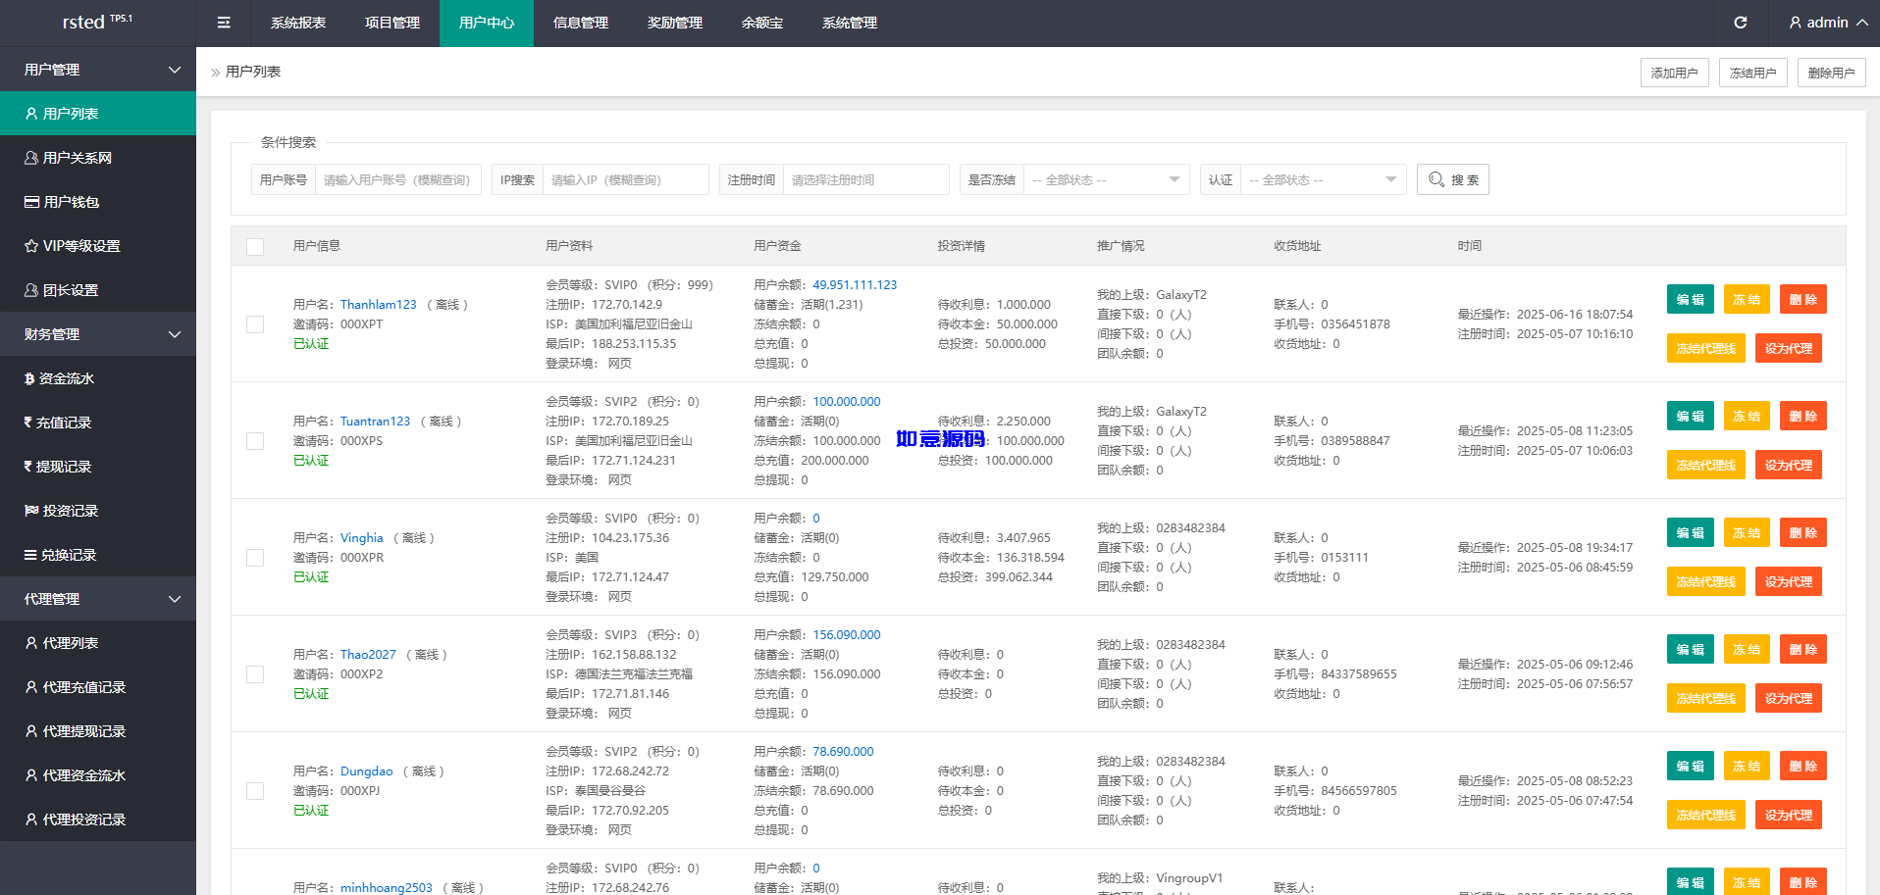This screenshot has height=895, width=1880.
Task: Click the 兑换记录 list icon
Action: [30, 555]
